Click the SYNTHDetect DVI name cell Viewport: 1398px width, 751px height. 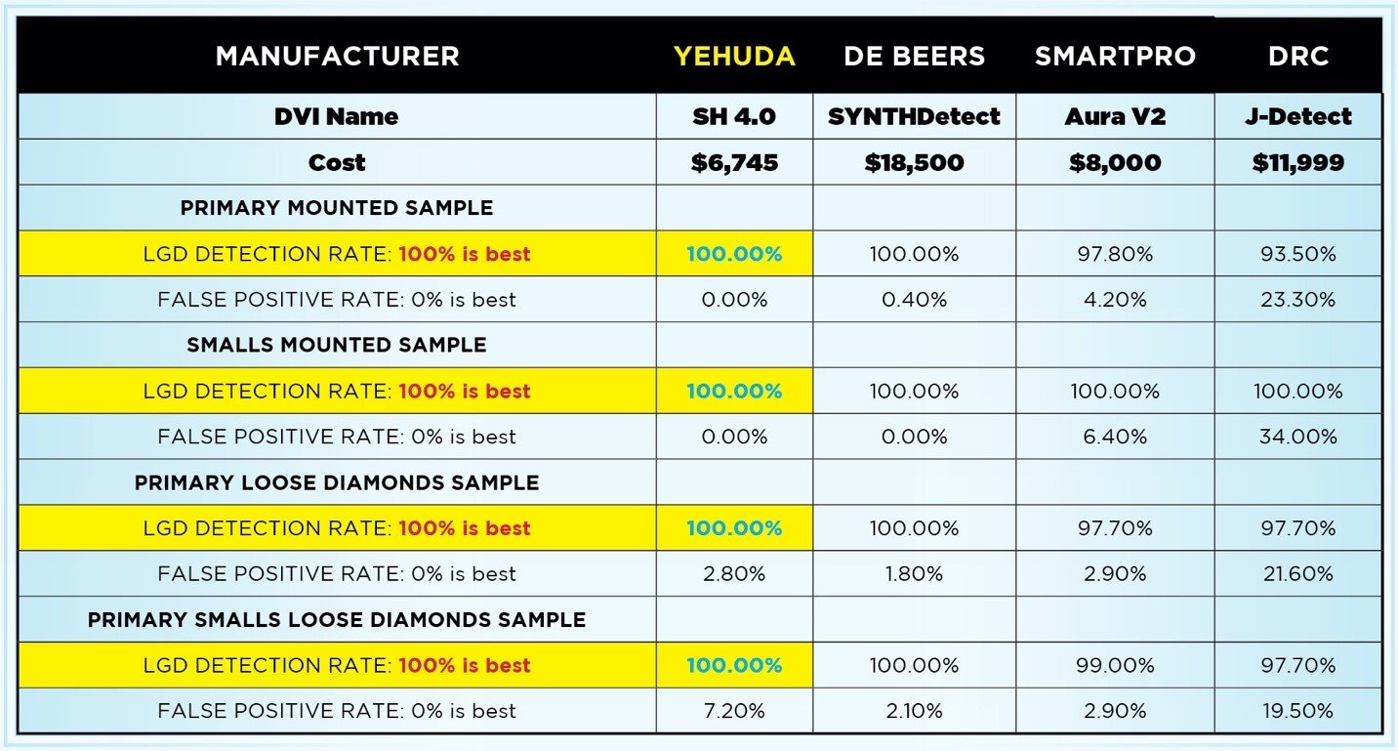tap(914, 116)
